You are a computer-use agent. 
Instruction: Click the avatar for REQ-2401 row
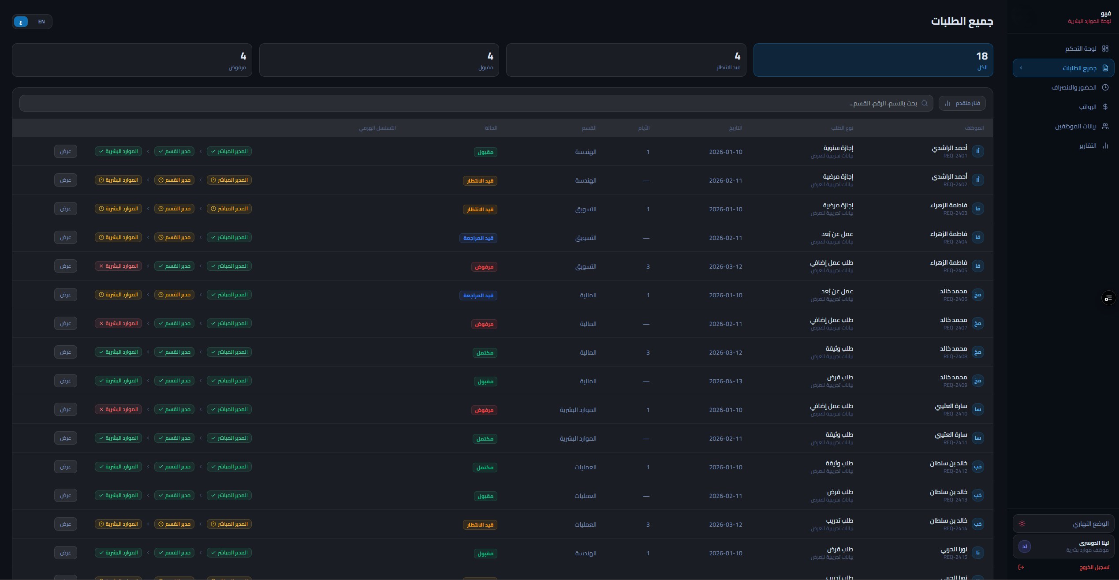click(x=978, y=151)
